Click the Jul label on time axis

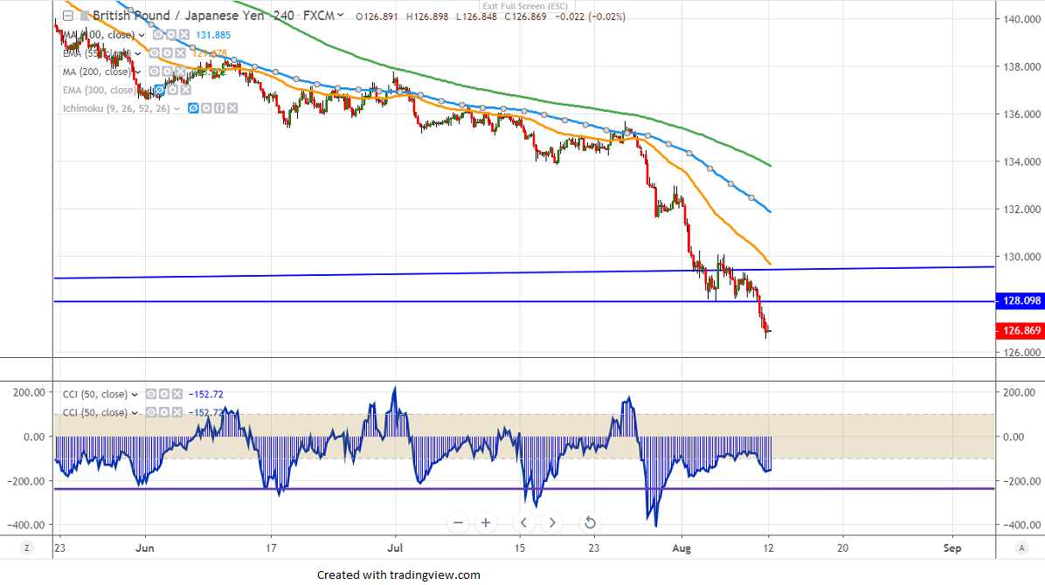[395, 548]
